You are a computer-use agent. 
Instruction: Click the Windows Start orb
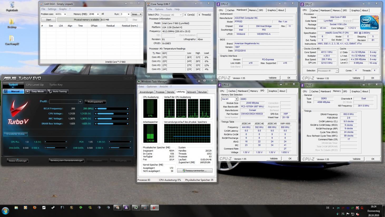[5, 211]
